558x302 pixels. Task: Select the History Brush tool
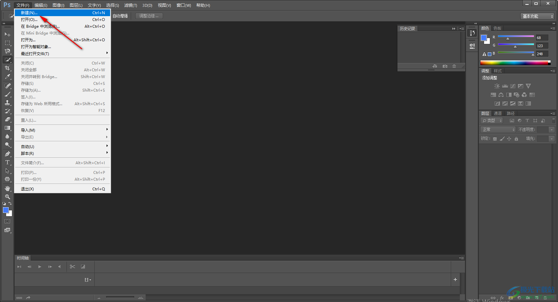pyautogui.click(x=7, y=111)
